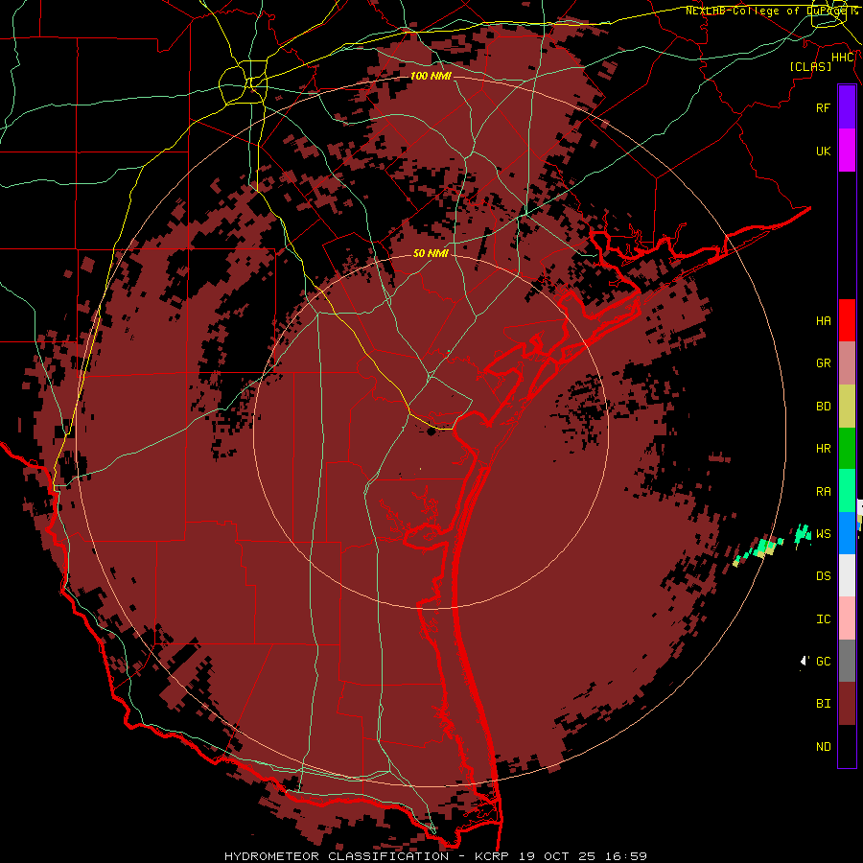Click the bright green RA legend swatch

click(847, 491)
